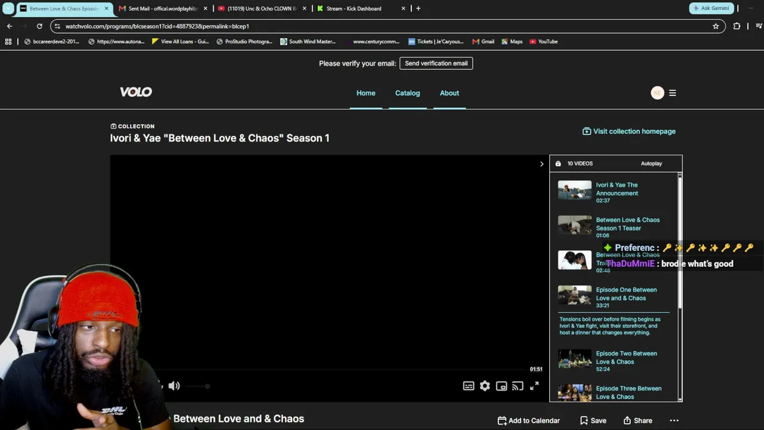
Task: Visit the collection homepage
Action: tap(629, 131)
